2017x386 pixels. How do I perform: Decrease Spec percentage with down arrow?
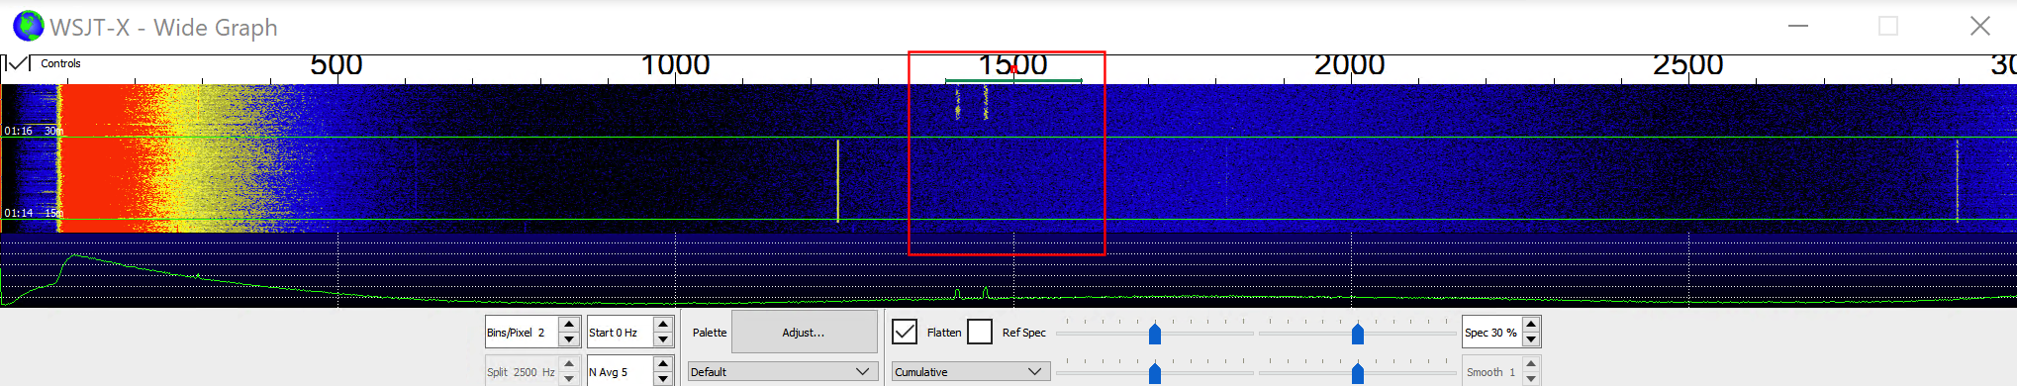pyautogui.click(x=1531, y=339)
